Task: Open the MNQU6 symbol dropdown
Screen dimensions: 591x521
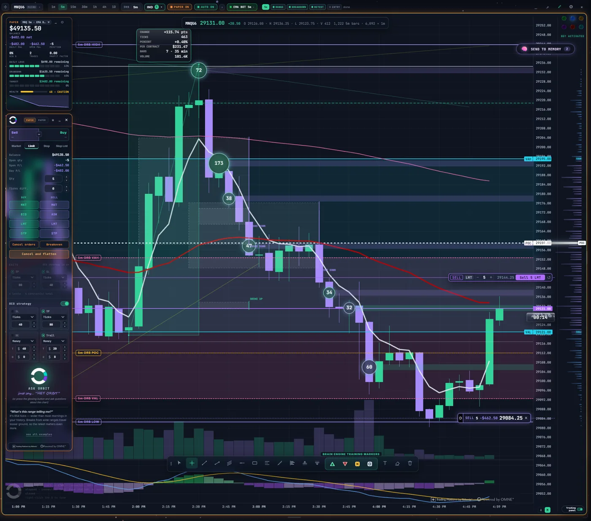Action: (x=27, y=7)
